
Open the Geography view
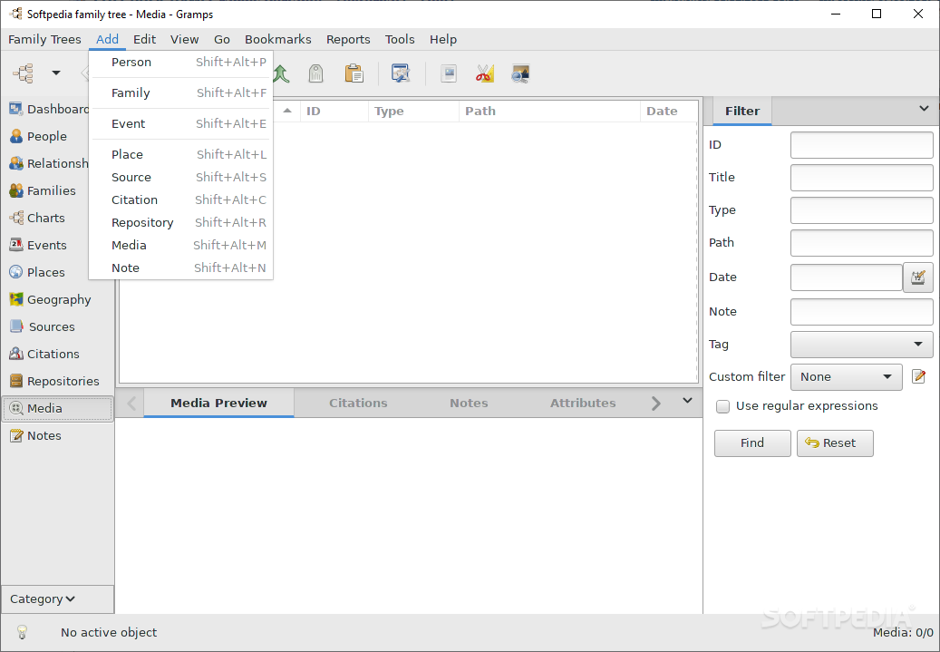51,299
